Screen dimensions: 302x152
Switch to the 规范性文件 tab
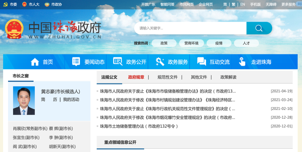(167, 77)
